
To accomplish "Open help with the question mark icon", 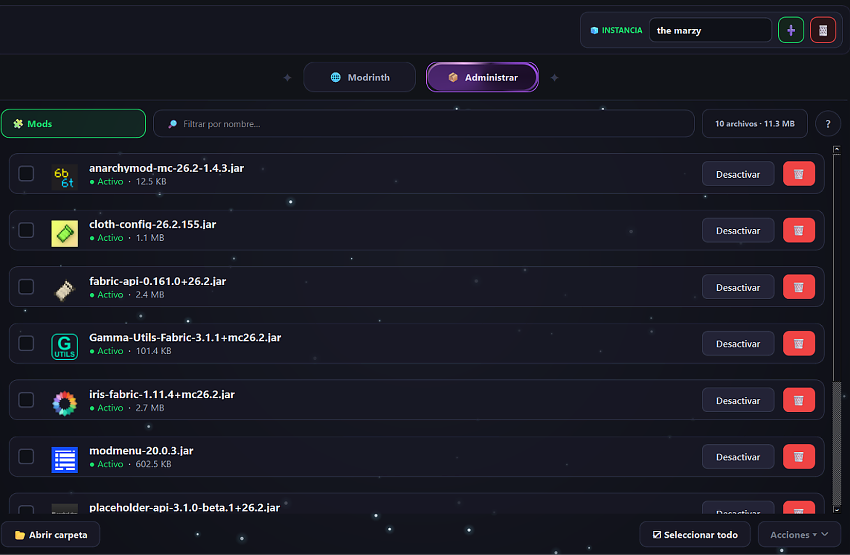I will (827, 124).
